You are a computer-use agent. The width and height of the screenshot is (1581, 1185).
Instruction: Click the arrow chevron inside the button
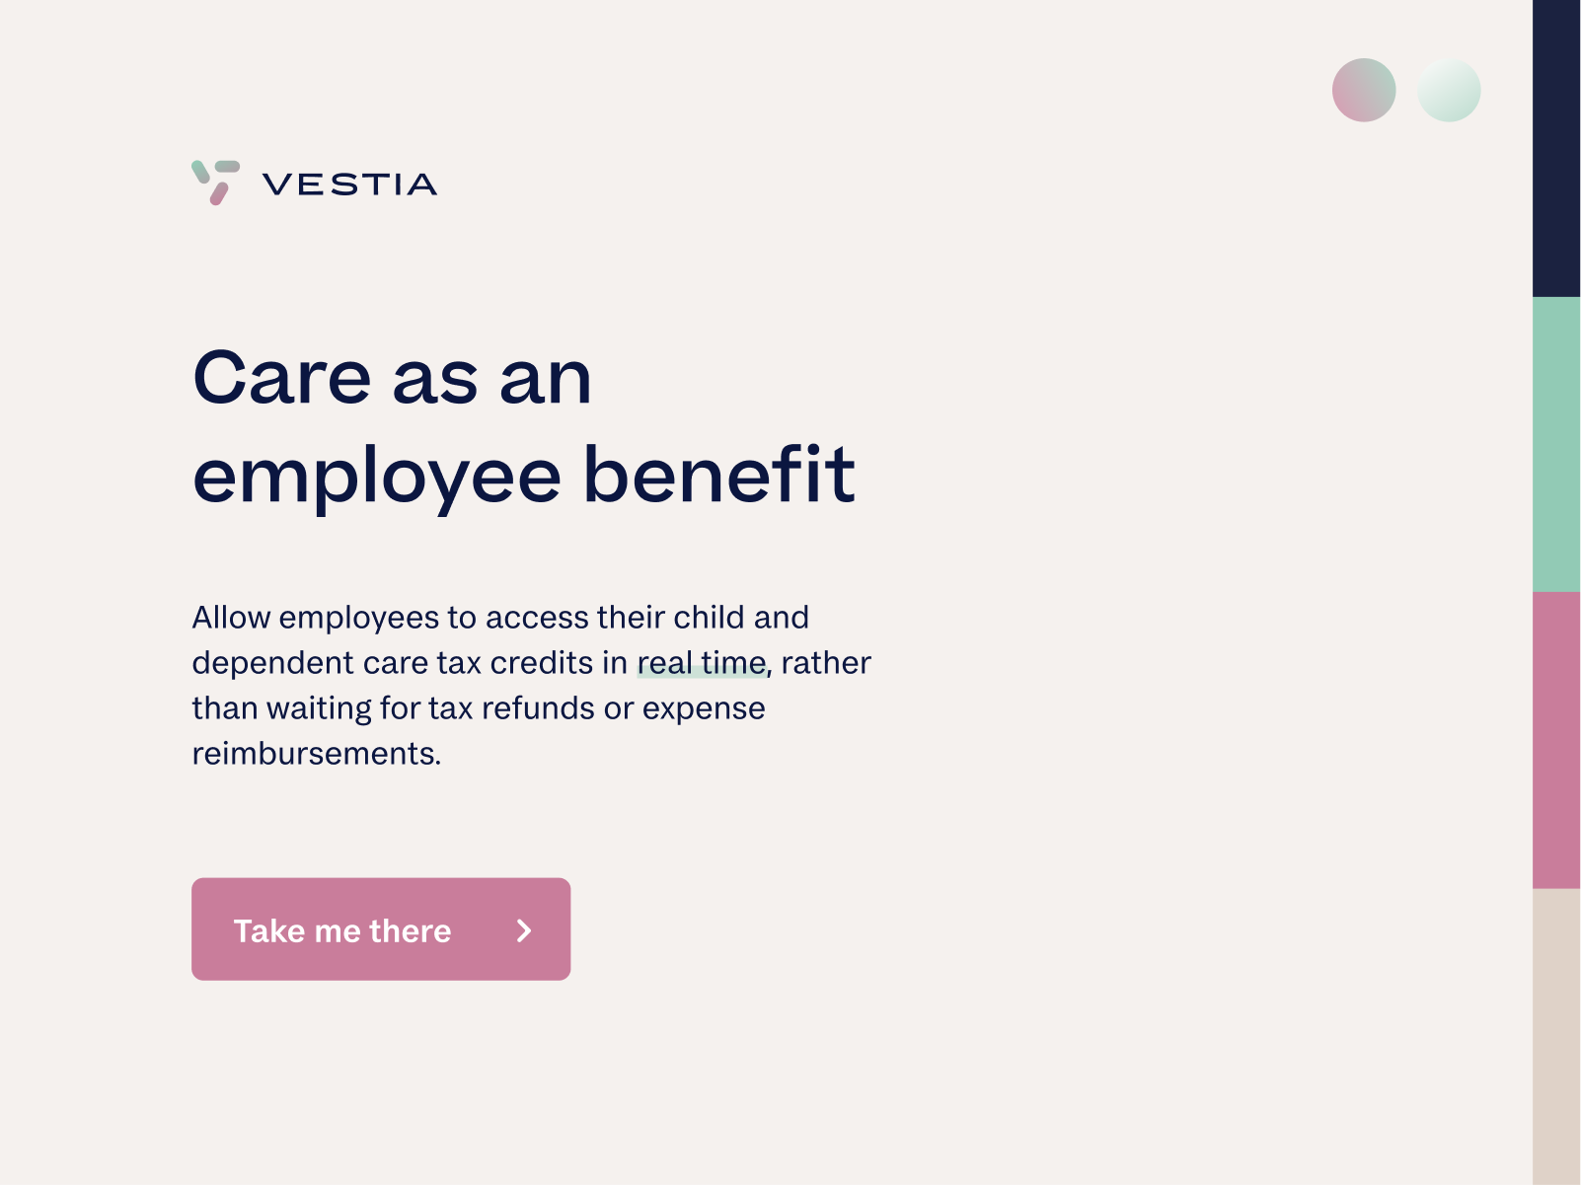coord(524,930)
